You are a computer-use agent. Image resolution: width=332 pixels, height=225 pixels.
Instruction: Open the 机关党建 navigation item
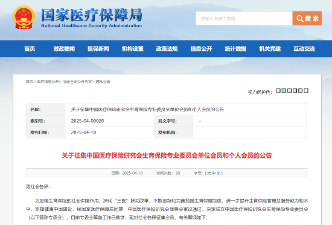[x=270, y=49]
